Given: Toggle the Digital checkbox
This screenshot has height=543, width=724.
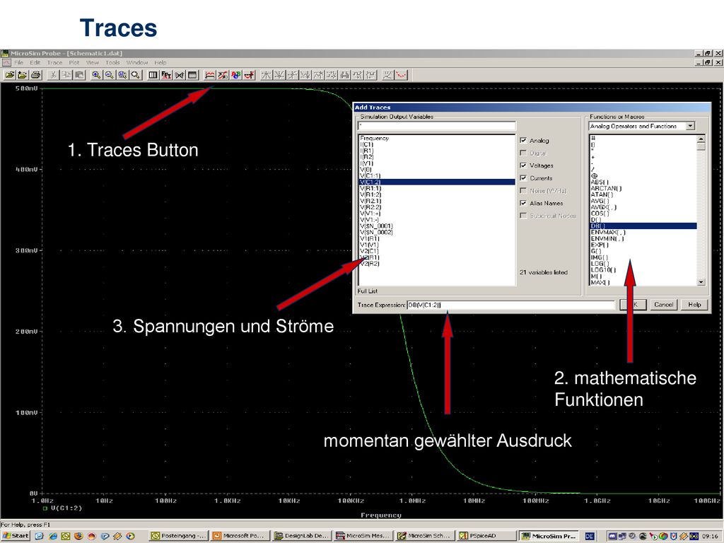Looking at the screenshot, I should coord(523,153).
